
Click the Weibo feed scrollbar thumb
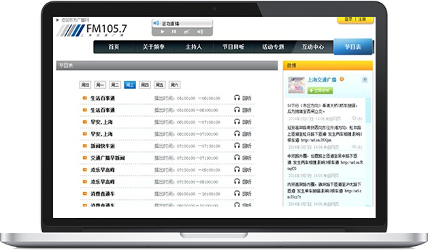[368, 113]
